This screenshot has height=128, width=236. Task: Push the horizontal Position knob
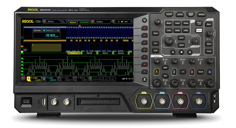click(195, 41)
